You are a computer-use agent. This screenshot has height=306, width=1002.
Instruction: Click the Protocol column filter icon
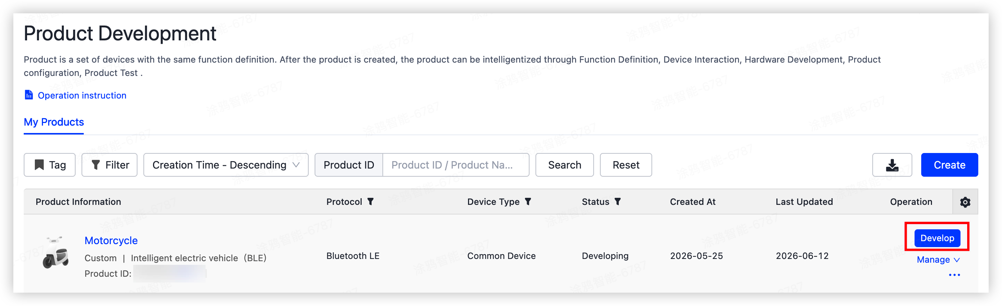click(x=371, y=202)
